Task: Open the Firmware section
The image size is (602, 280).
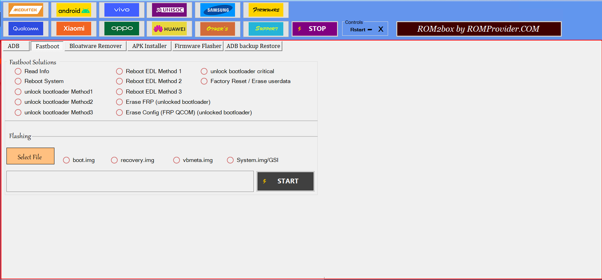Action: [266, 10]
